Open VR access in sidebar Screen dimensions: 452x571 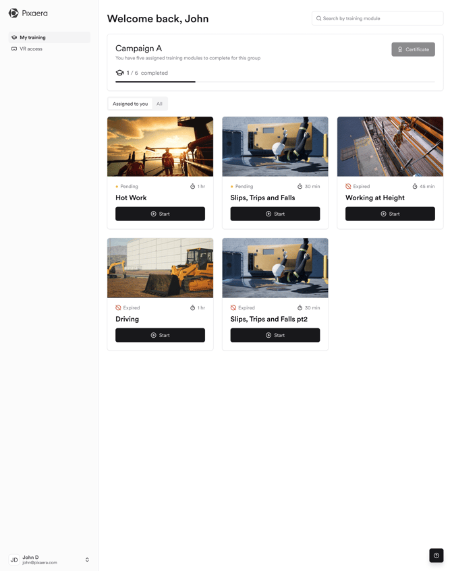coord(31,49)
